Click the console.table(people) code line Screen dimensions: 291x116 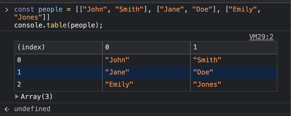click(58, 25)
